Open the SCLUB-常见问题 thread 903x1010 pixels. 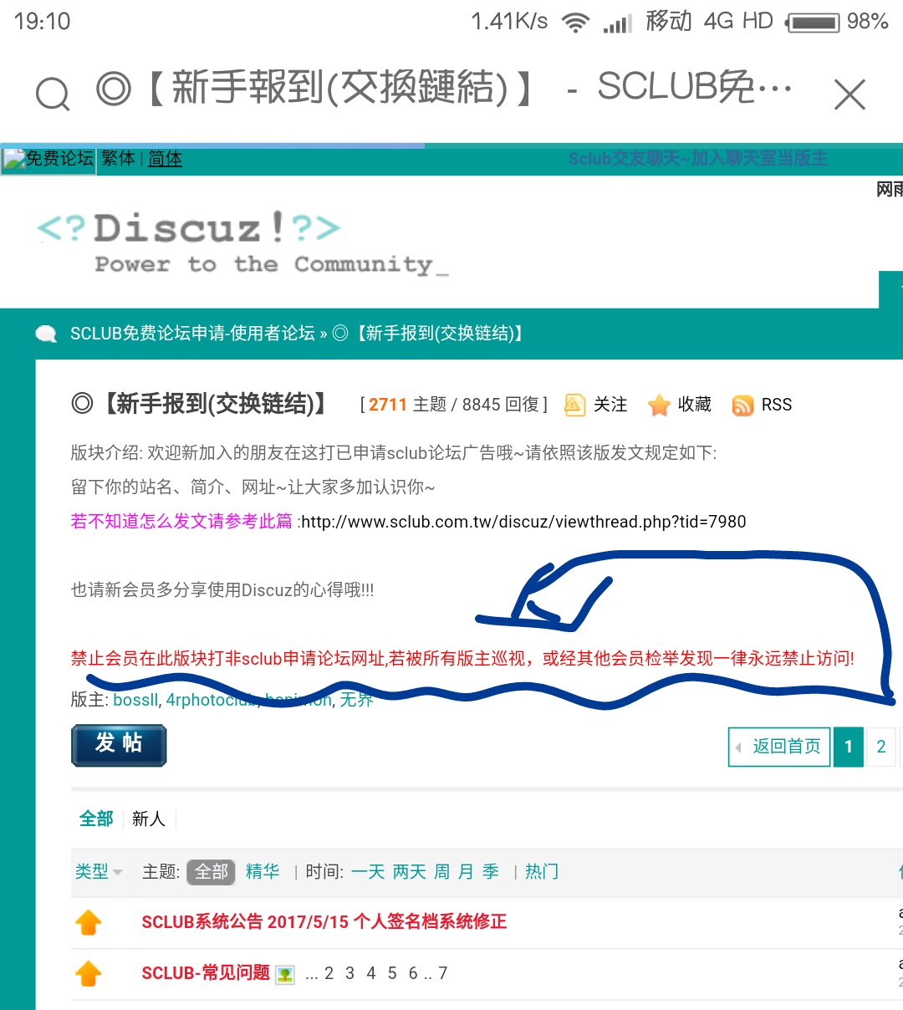[x=206, y=973]
